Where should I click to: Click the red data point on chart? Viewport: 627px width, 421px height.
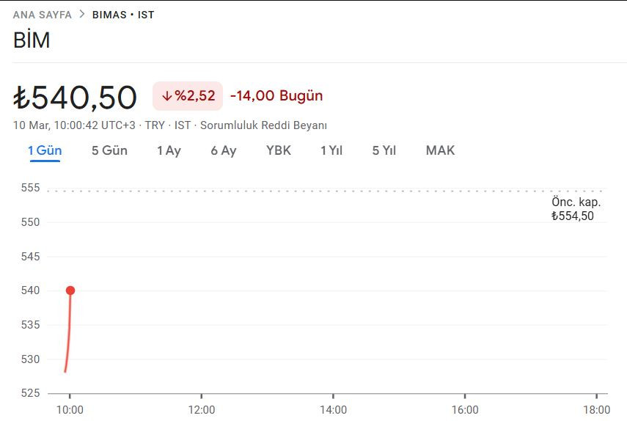point(70,290)
